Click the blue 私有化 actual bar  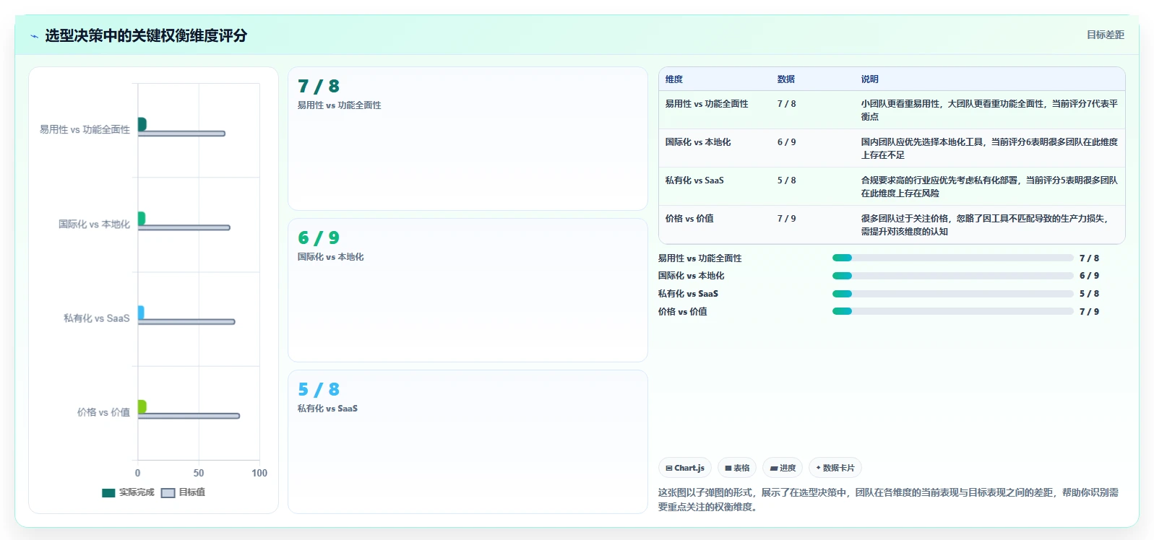click(141, 313)
